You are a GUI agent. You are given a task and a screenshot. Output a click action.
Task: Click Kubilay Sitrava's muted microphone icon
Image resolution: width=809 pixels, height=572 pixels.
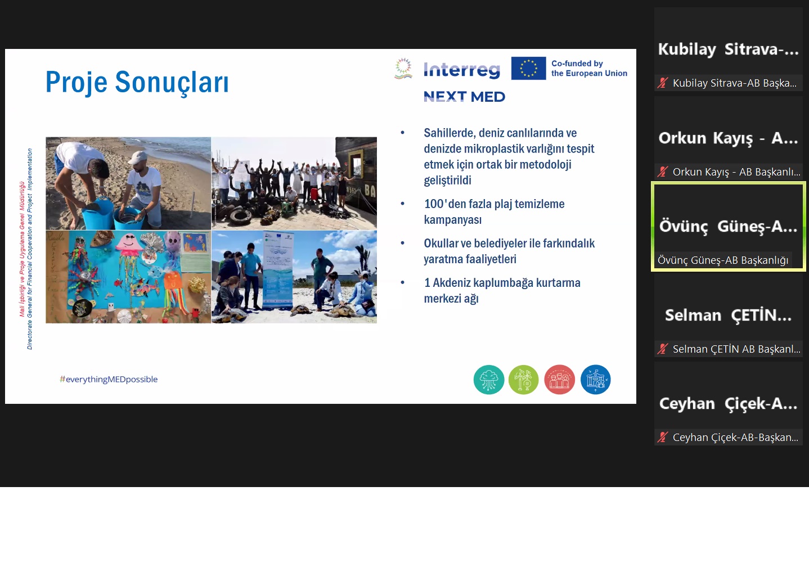click(x=663, y=83)
